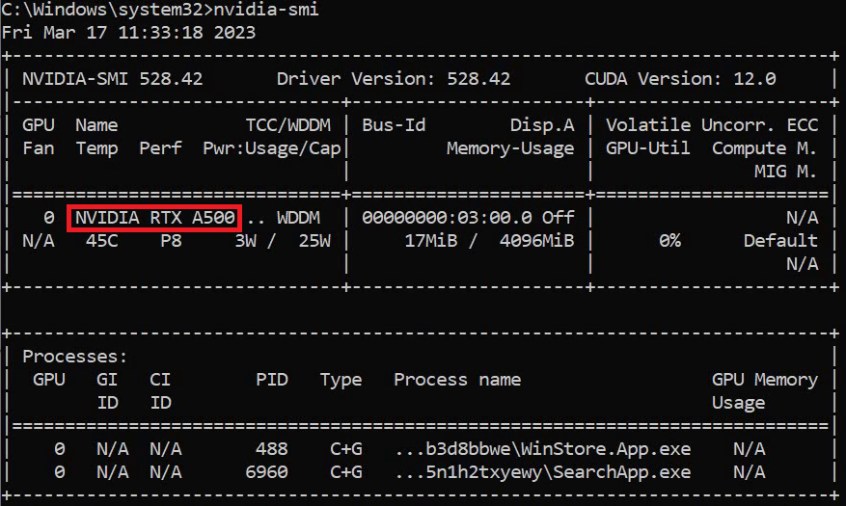
Task: Click the 0% GPU utilization value
Action: point(669,241)
